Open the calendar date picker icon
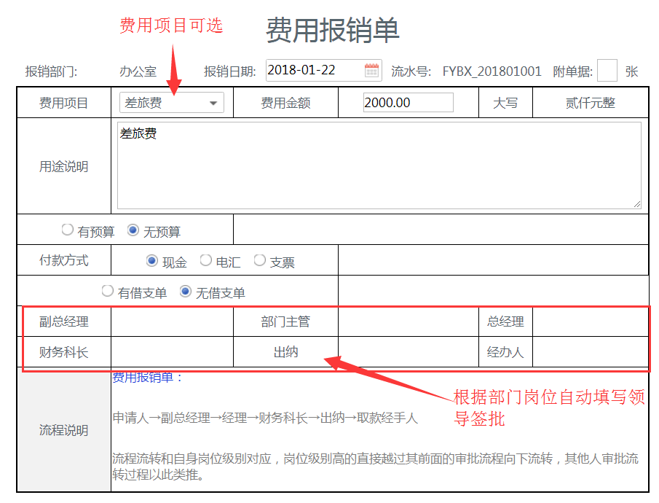 tap(371, 71)
